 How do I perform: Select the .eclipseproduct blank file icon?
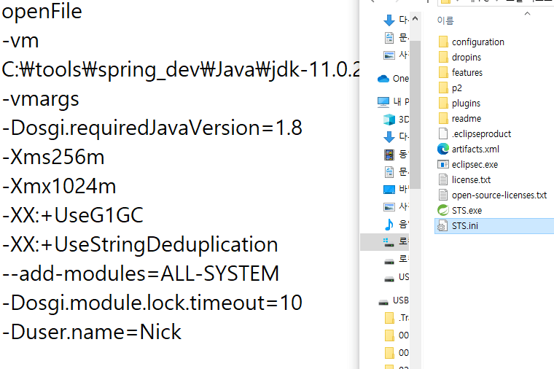[443, 133]
